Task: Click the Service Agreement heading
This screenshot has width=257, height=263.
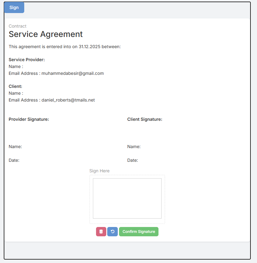Action: point(46,34)
